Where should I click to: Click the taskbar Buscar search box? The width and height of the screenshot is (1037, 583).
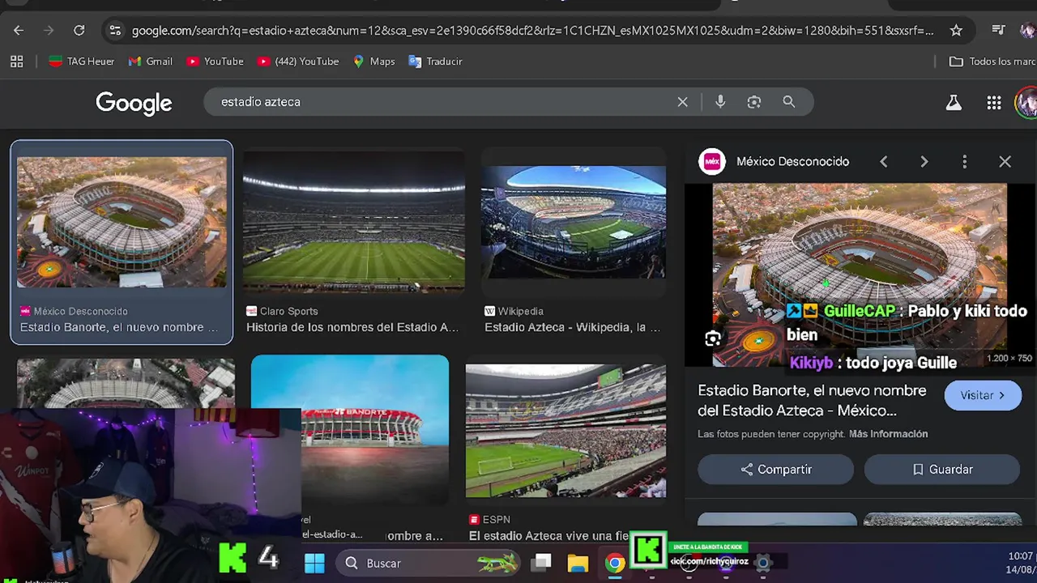click(x=429, y=563)
